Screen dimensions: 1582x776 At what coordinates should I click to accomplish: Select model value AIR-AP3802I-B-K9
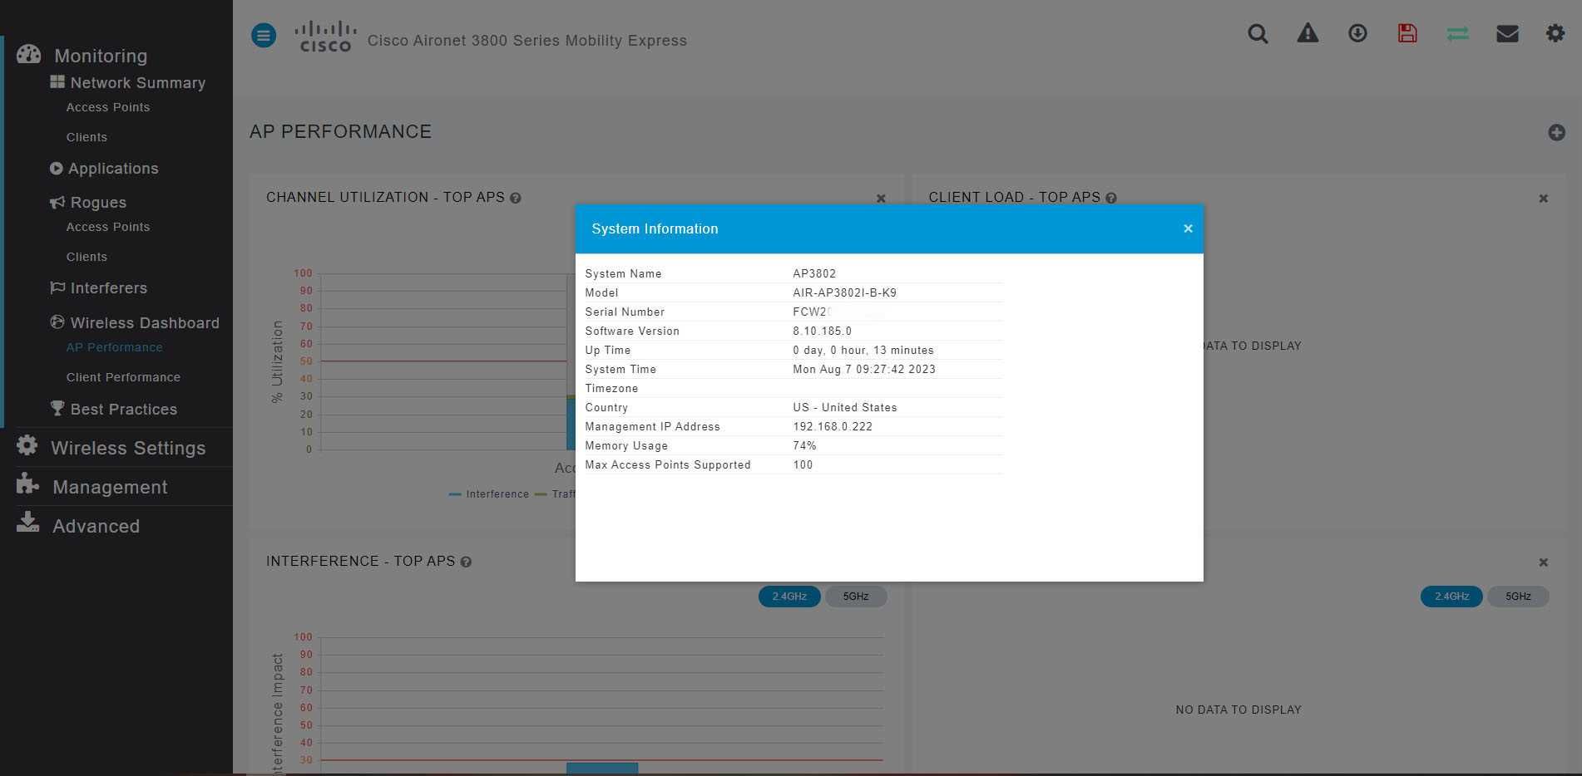[x=844, y=292]
